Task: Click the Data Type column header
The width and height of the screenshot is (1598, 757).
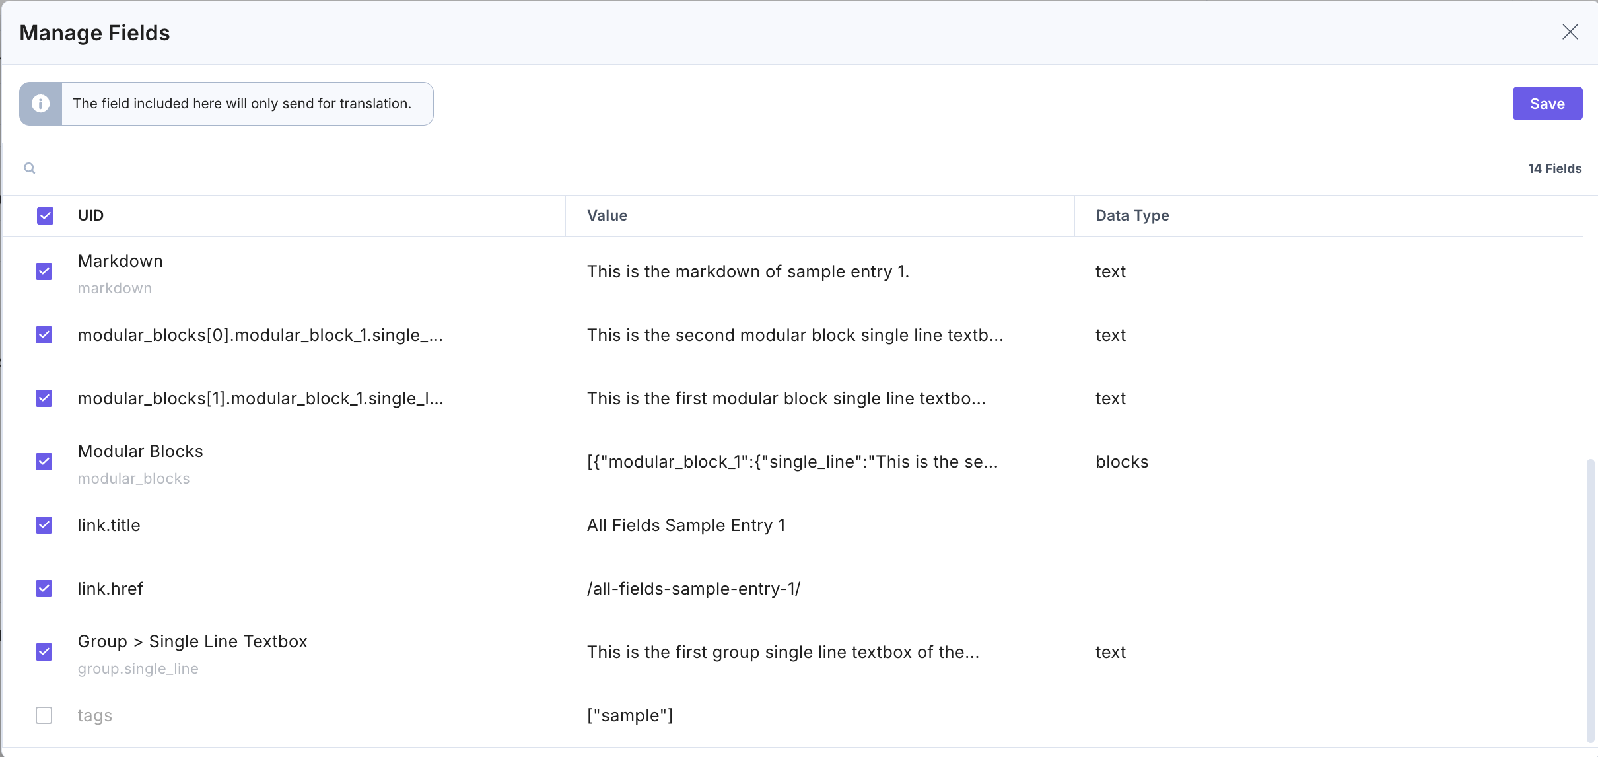Action: coord(1132,216)
